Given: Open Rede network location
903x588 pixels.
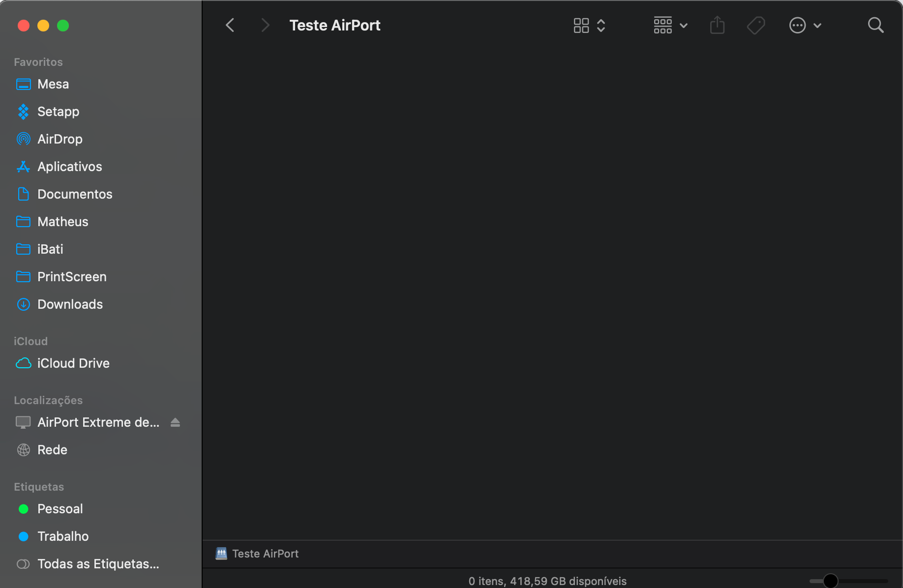Looking at the screenshot, I should pos(52,450).
